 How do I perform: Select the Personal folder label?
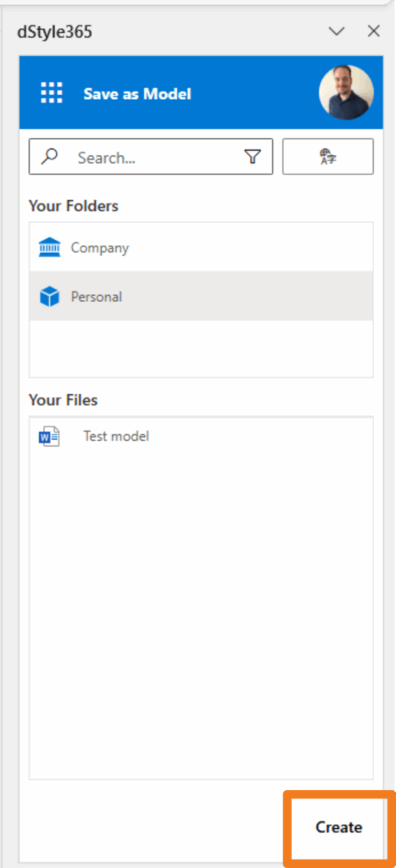point(97,297)
